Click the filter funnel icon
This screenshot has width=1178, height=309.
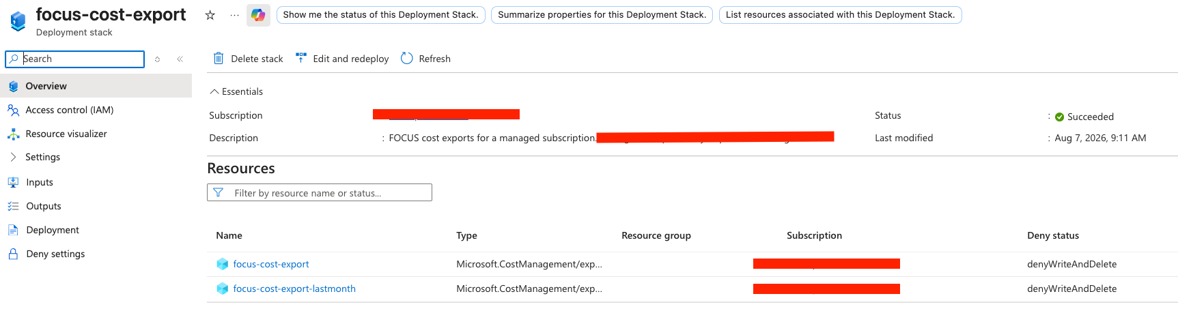click(x=219, y=193)
